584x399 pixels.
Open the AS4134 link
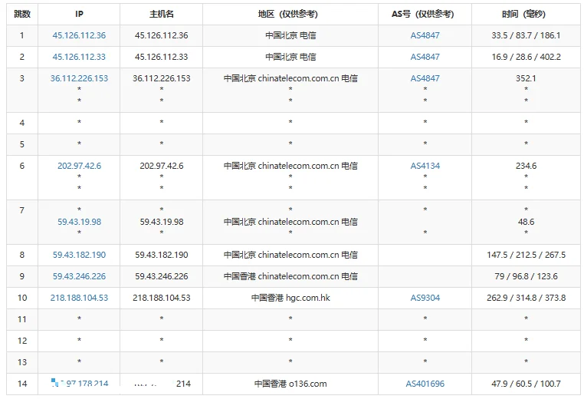tap(425, 166)
